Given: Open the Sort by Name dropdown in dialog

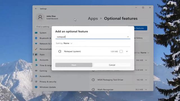Looking at the screenshot, I should click(64, 43).
